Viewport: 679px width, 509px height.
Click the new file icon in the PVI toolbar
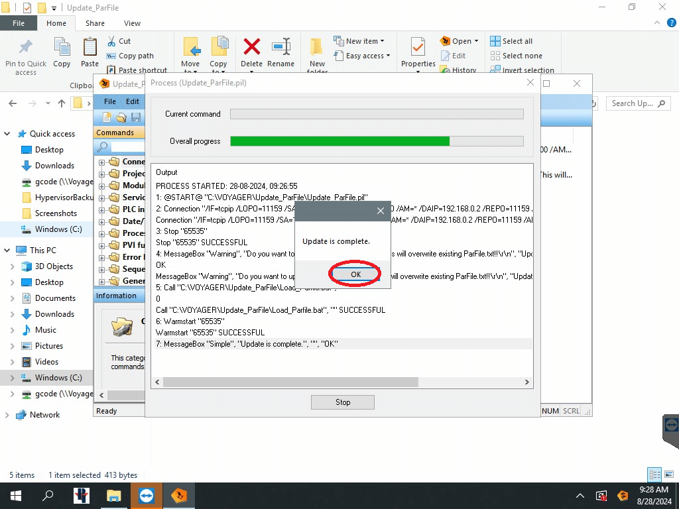point(106,117)
